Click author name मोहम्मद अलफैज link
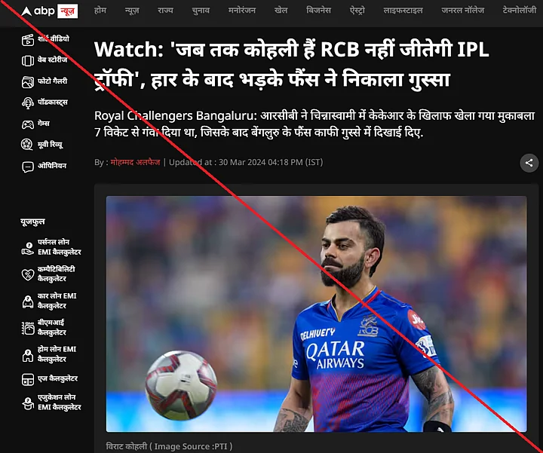Image resolution: width=543 pixels, height=453 pixels. click(135, 162)
